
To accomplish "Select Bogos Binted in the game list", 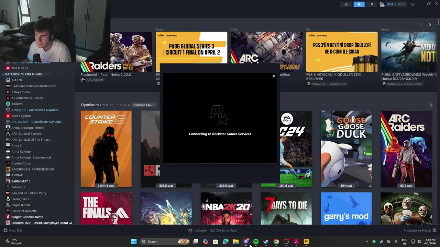I will click(21, 205).
